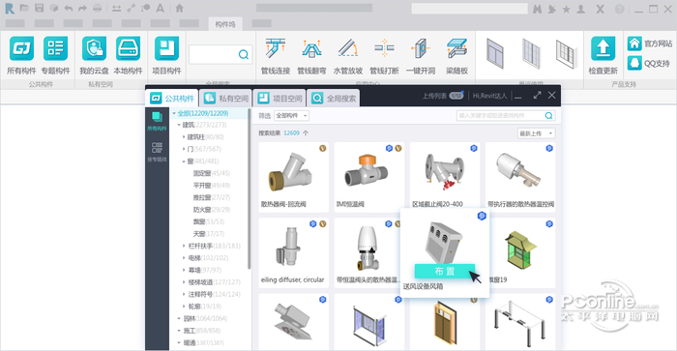The image size is (677, 351).
Task: Select 防火窗(29/29) tree item
Action: click(212, 210)
